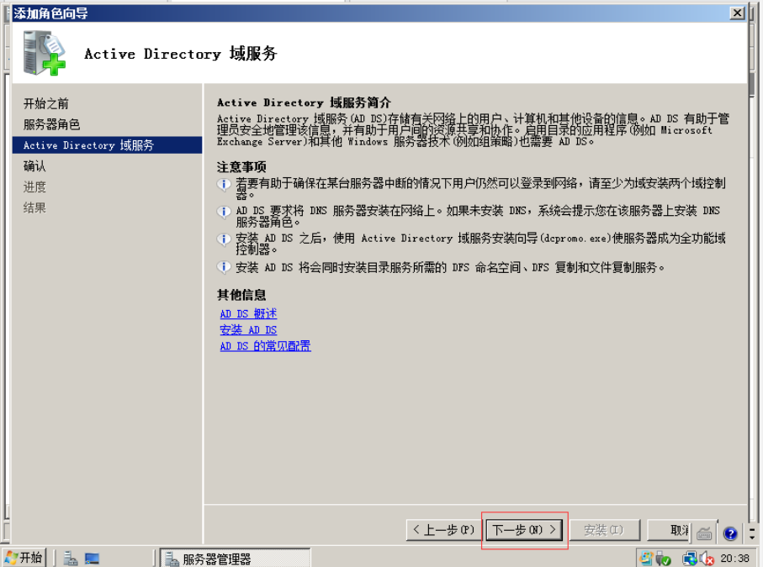The width and height of the screenshot is (763, 567).
Task: Select the 开始之前 wizard step
Action: point(45,103)
